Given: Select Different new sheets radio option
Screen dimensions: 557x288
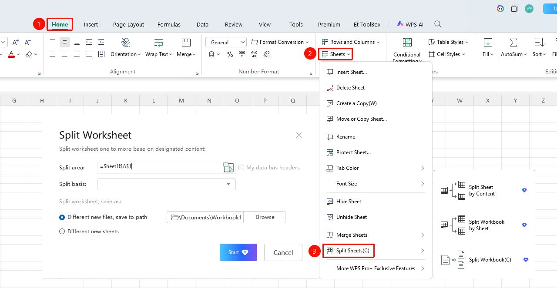Looking at the screenshot, I should tap(62, 232).
